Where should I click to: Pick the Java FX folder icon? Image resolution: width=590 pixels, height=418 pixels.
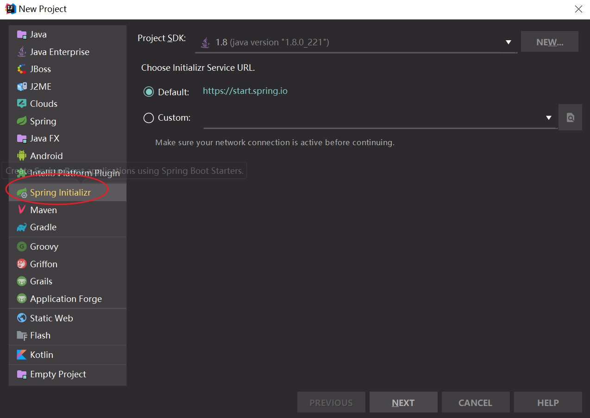pos(22,138)
